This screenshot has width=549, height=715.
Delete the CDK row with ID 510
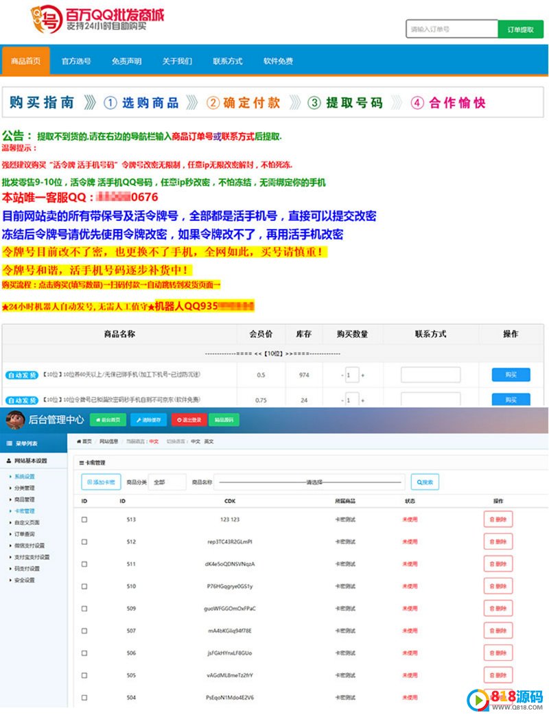(x=498, y=587)
